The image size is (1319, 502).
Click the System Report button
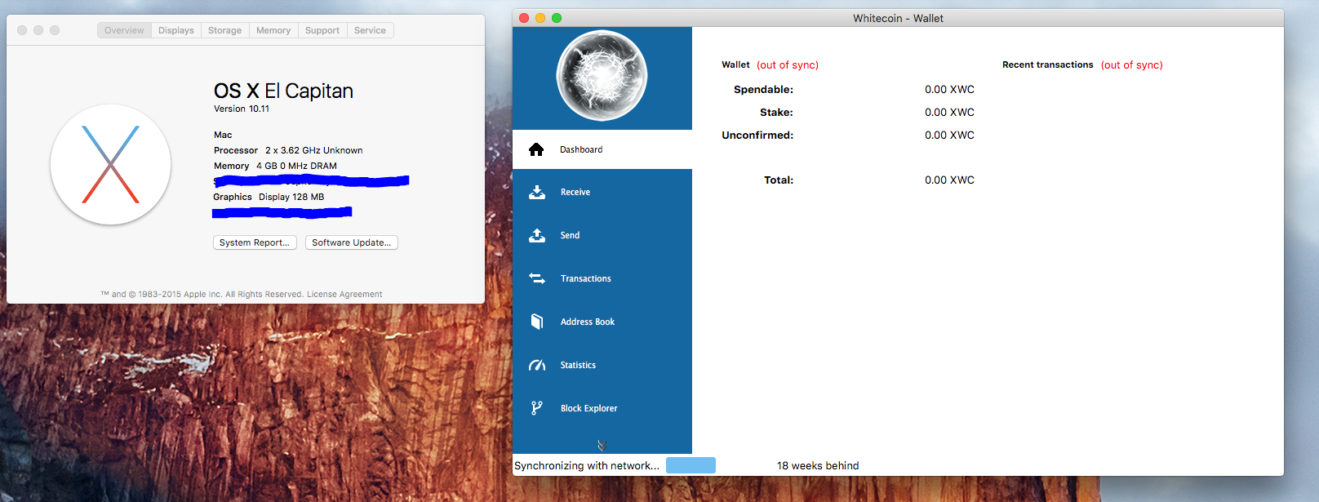pyautogui.click(x=255, y=242)
